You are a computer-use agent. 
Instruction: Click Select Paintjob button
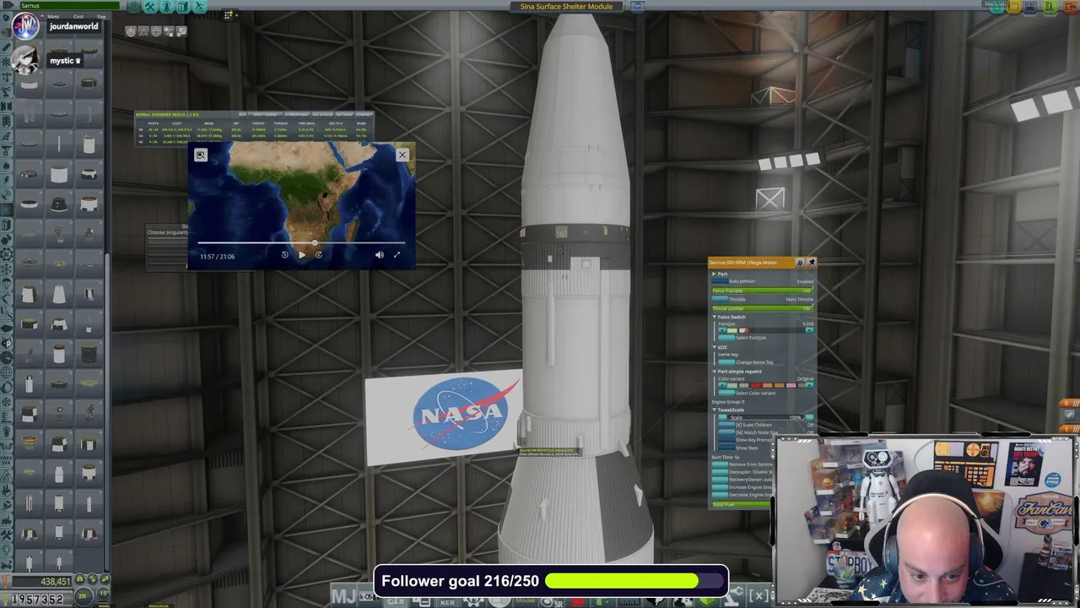[726, 338]
